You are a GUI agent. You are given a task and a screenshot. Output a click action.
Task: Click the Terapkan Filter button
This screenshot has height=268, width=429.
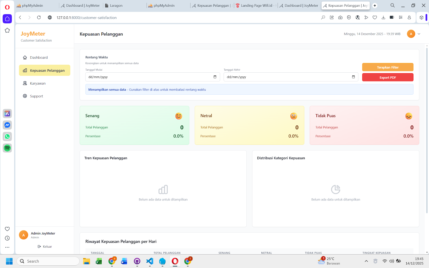click(388, 67)
